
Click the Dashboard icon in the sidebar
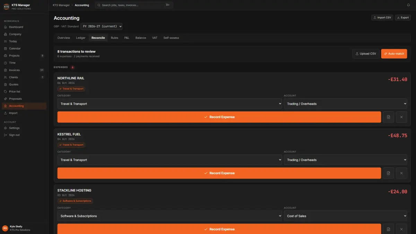pos(6,27)
